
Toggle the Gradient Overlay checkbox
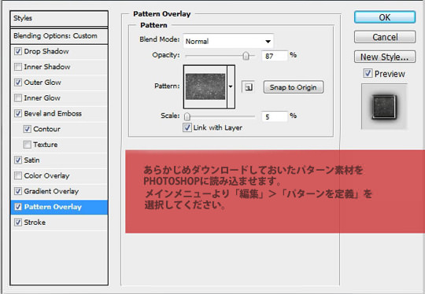(x=18, y=191)
